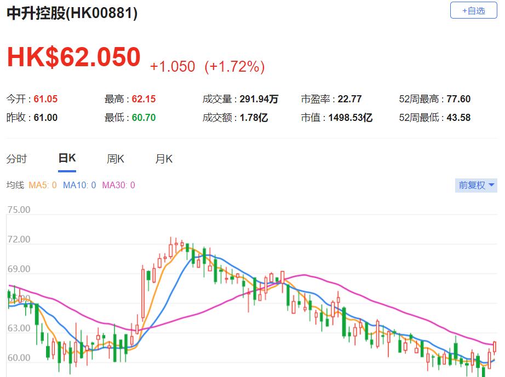Switch to the 月K monthly chart tab
505x377 pixels.
tap(164, 159)
